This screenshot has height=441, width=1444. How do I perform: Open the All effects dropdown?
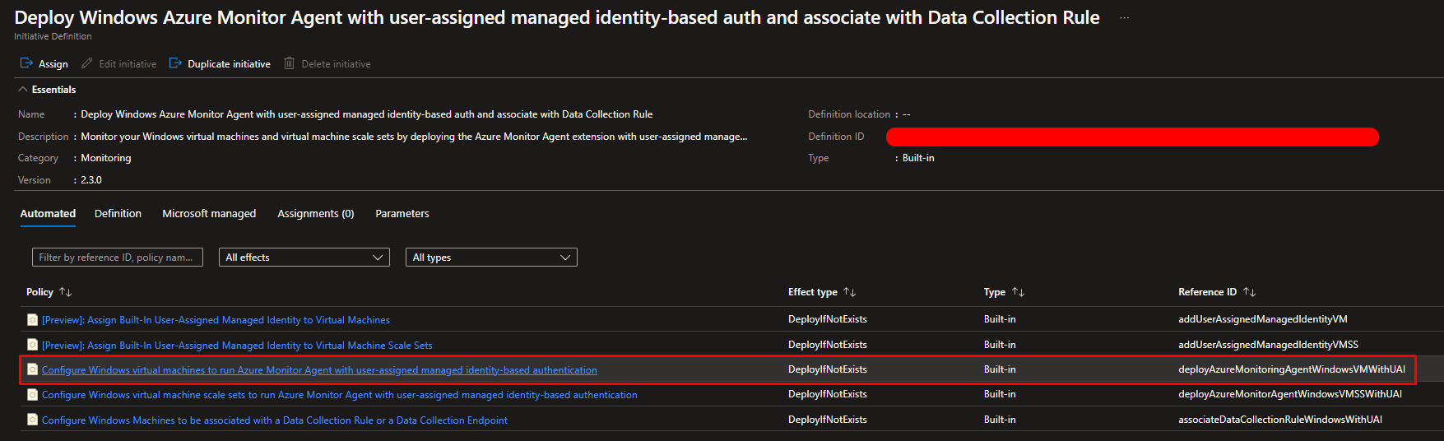304,258
